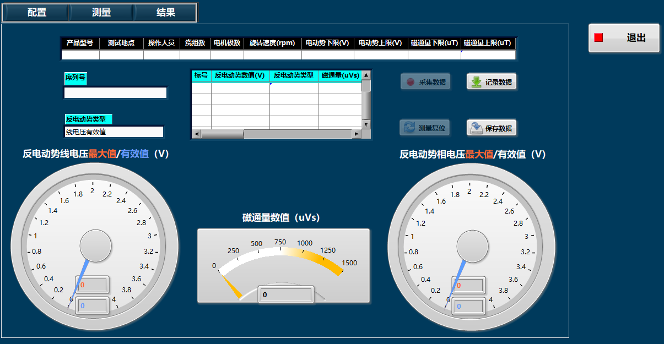
Task: Click the table's right scroll arrow
Action: (x=357, y=134)
